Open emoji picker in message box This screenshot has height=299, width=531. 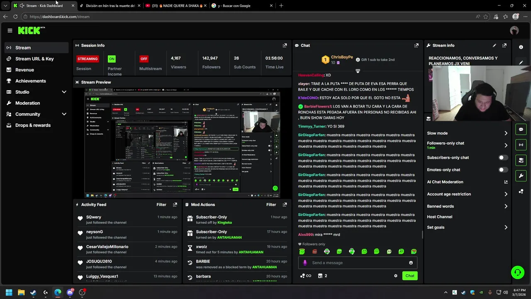click(411, 262)
